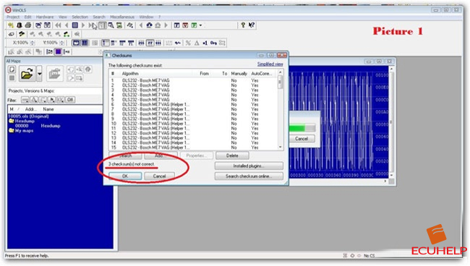Open the Project menu
This screenshot has width=470, height=266.
[13, 17]
